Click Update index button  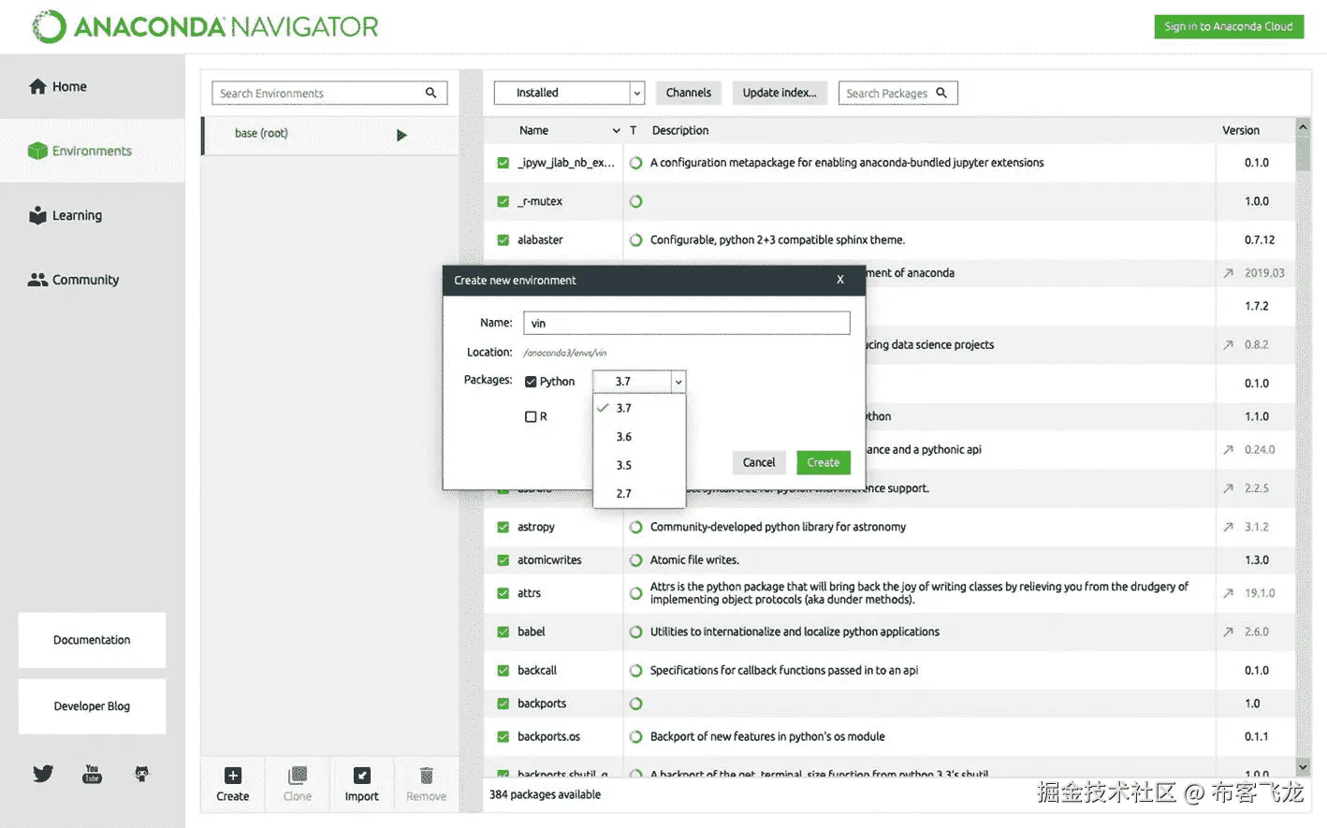pyautogui.click(x=780, y=93)
